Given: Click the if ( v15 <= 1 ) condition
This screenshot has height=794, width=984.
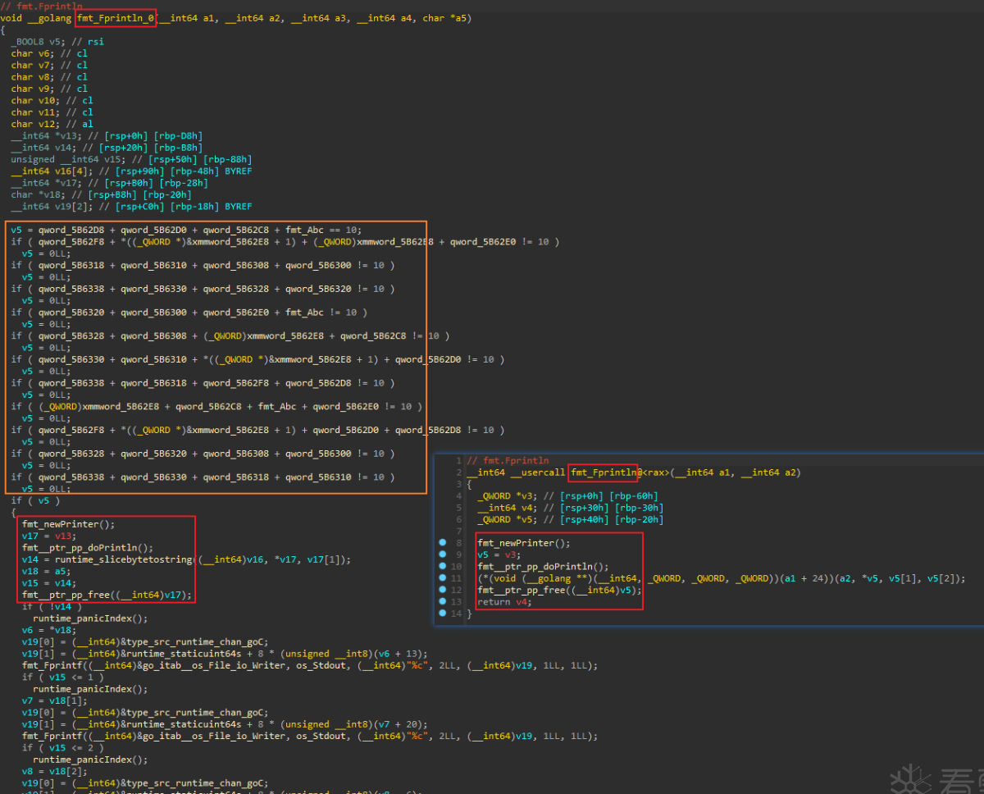Looking at the screenshot, I should pos(61,678).
